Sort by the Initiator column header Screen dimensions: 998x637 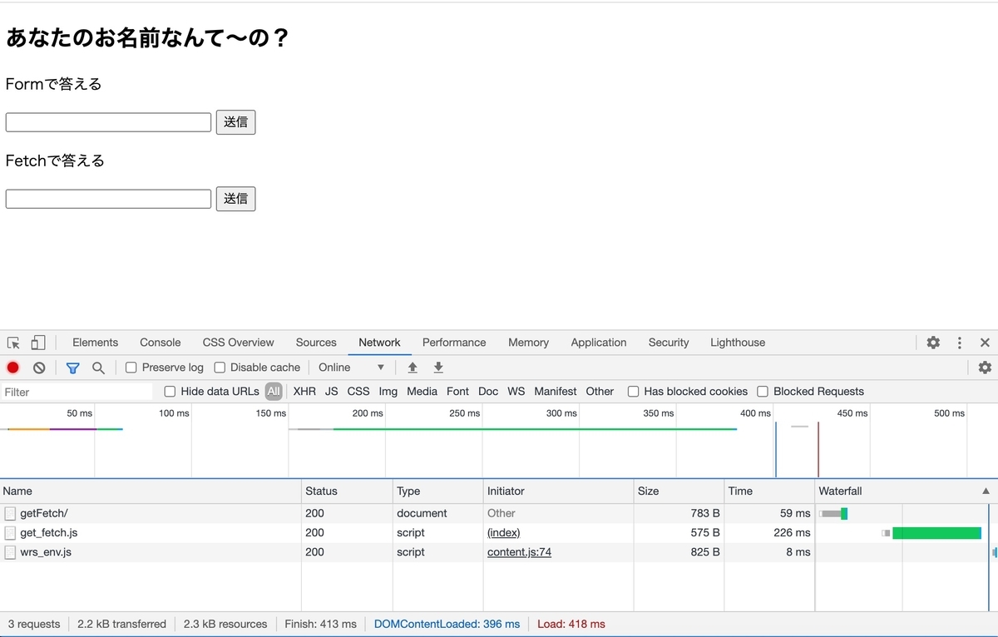pos(558,491)
